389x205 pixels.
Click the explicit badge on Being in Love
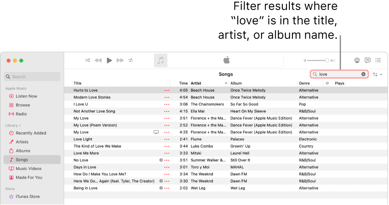(161, 188)
